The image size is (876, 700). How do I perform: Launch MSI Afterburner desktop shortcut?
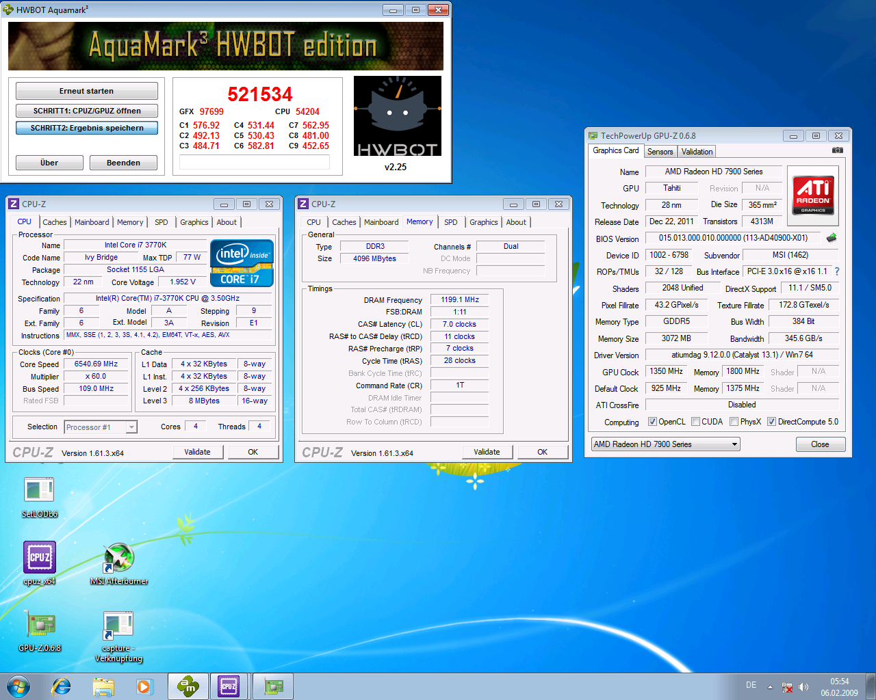[x=119, y=564]
